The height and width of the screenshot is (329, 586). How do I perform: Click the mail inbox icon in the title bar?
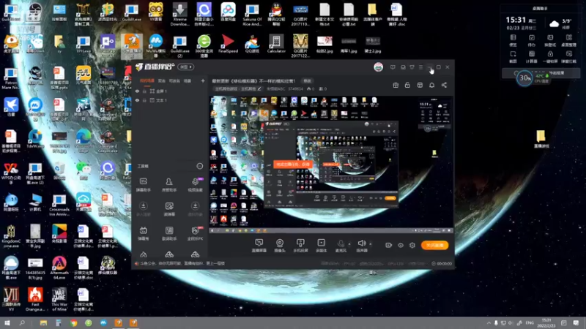403,67
